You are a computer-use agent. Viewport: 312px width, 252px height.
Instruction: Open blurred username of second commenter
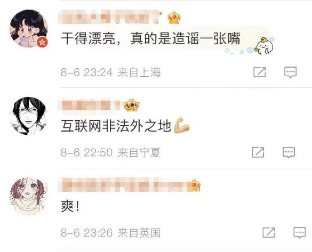[x=90, y=105]
